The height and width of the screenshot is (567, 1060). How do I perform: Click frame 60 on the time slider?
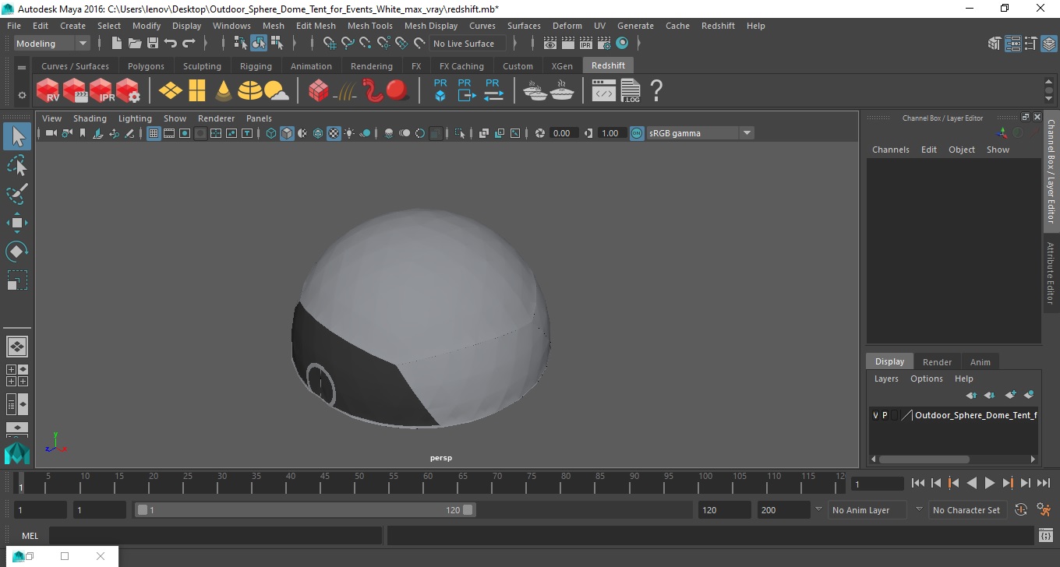point(428,483)
